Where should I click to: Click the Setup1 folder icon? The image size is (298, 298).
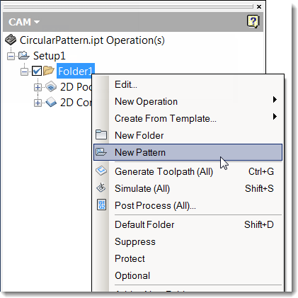click(x=23, y=56)
